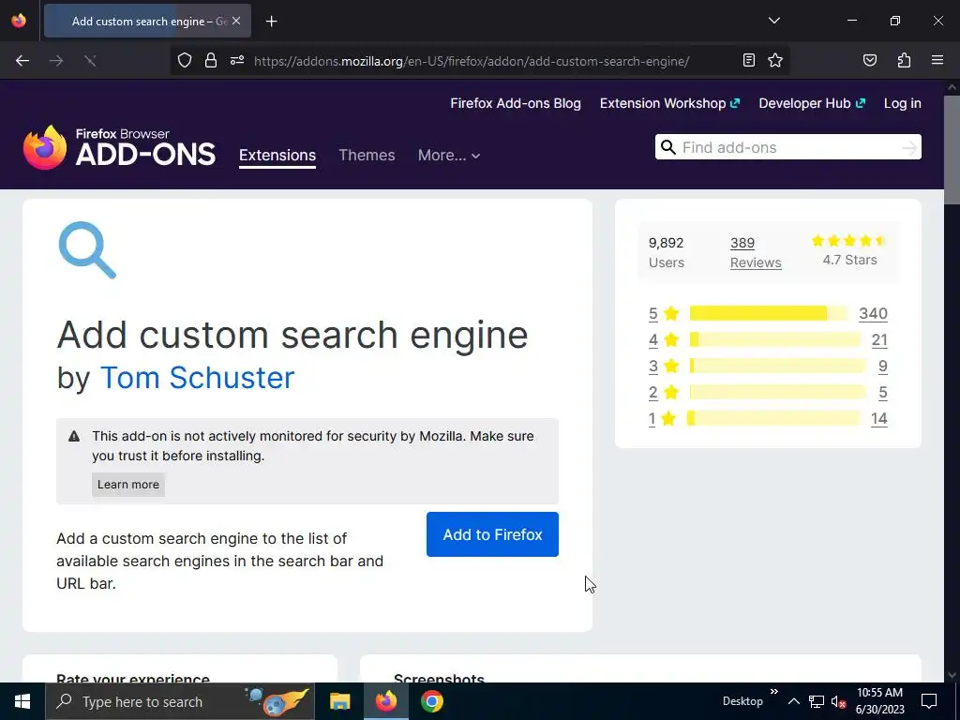This screenshot has height=720, width=960.
Task: Open a new tab with the plus button
Action: (271, 22)
